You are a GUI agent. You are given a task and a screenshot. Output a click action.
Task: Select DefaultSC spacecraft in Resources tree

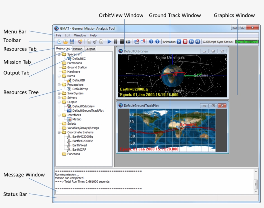(79, 59)
